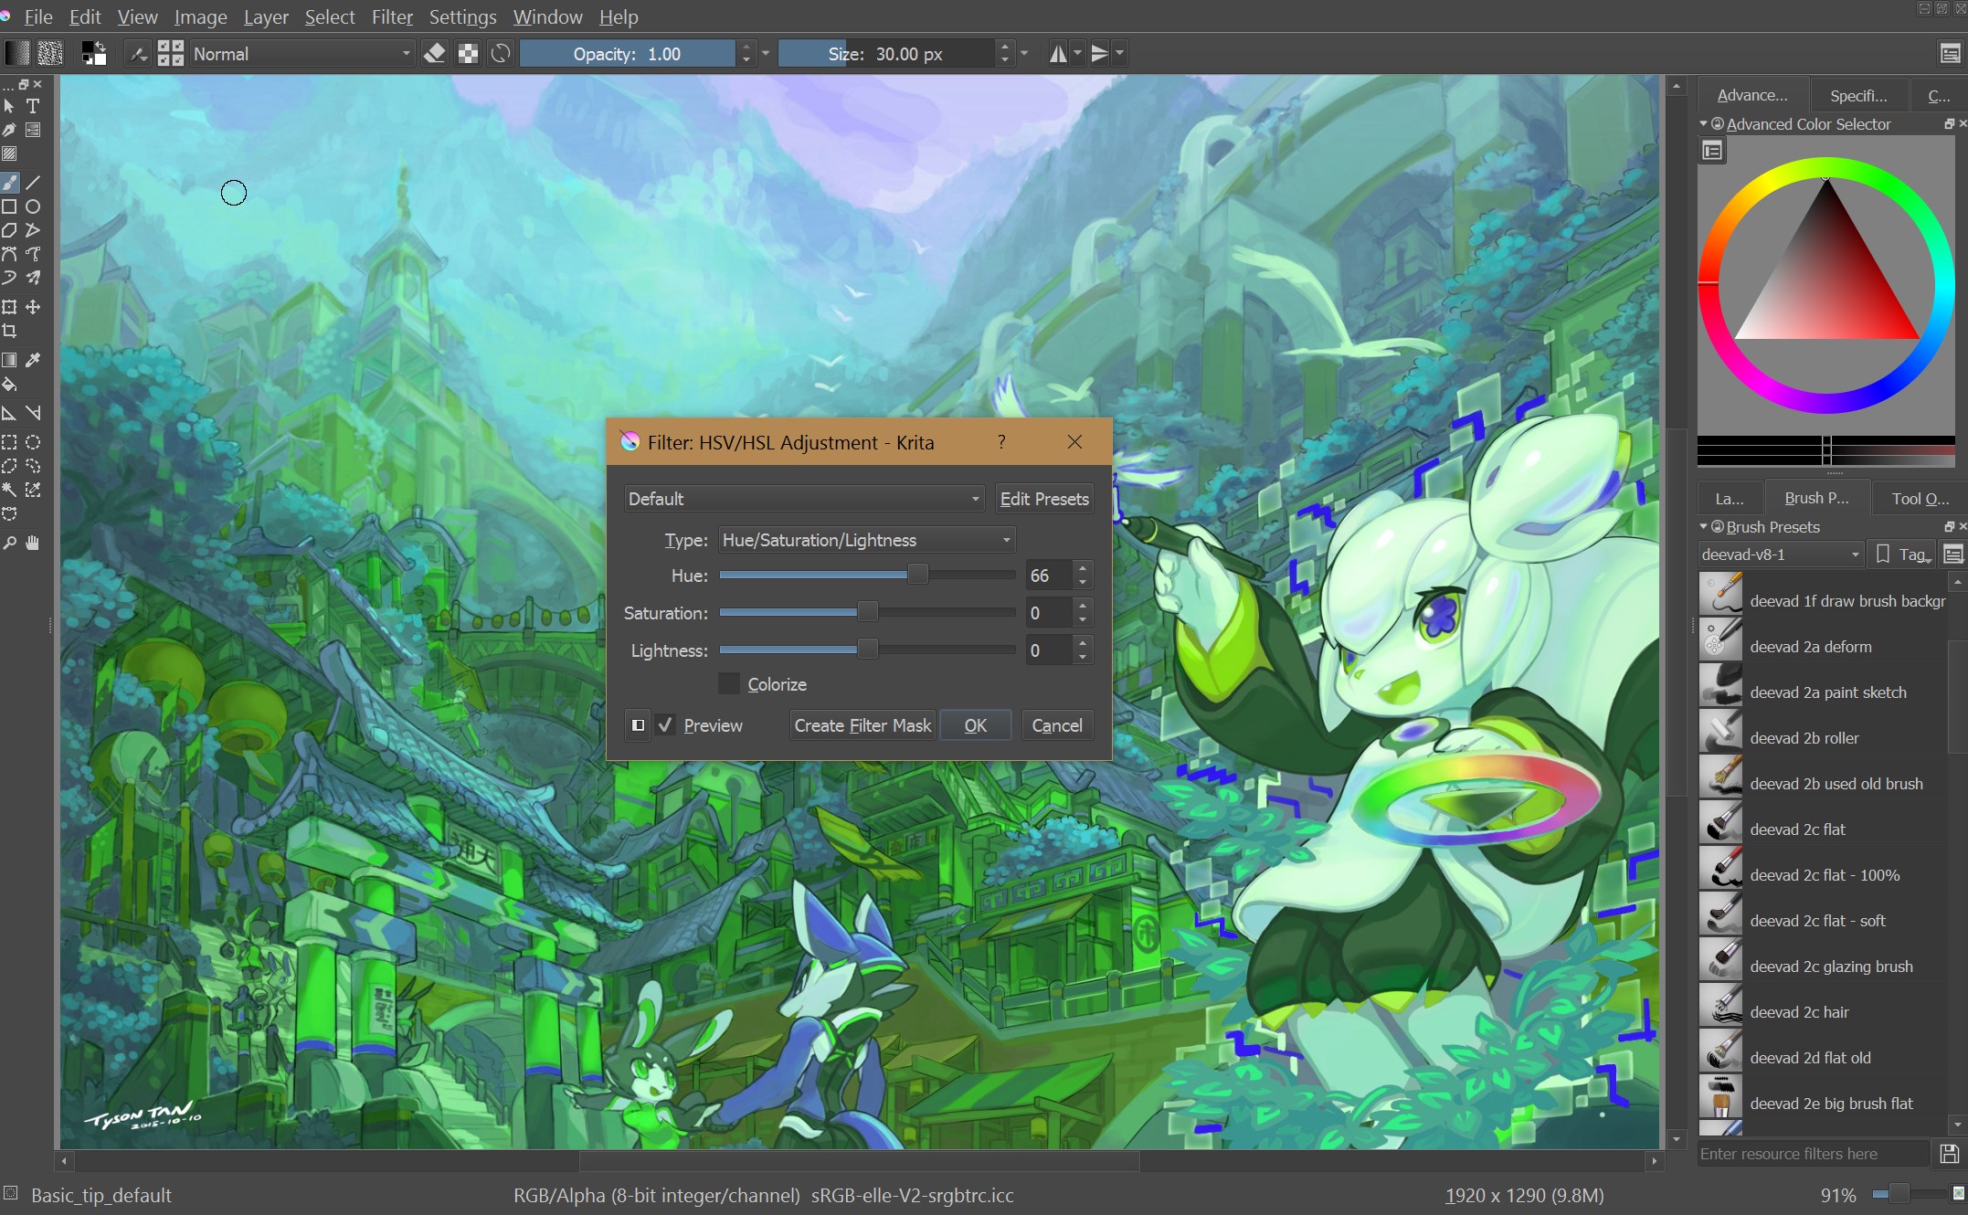
Task: Open the Settings menu
Action: coord(462,17)
